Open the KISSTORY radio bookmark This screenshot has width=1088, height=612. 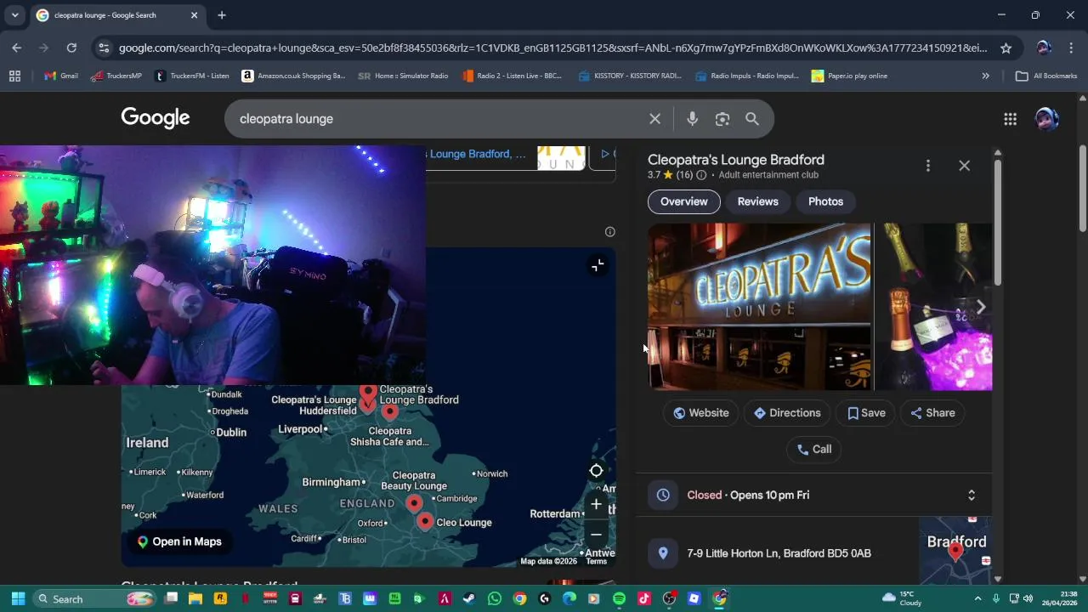point(630,76)
